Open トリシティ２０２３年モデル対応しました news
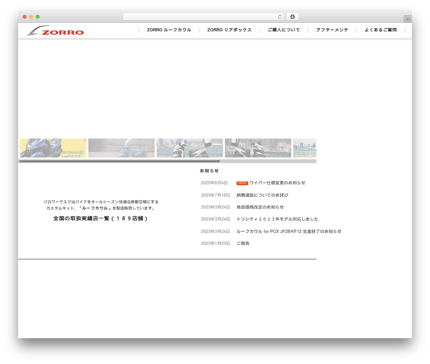The height and width of the screenshot is (364, 430). (x=277, y=219)
